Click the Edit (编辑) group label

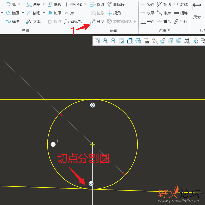114,30
